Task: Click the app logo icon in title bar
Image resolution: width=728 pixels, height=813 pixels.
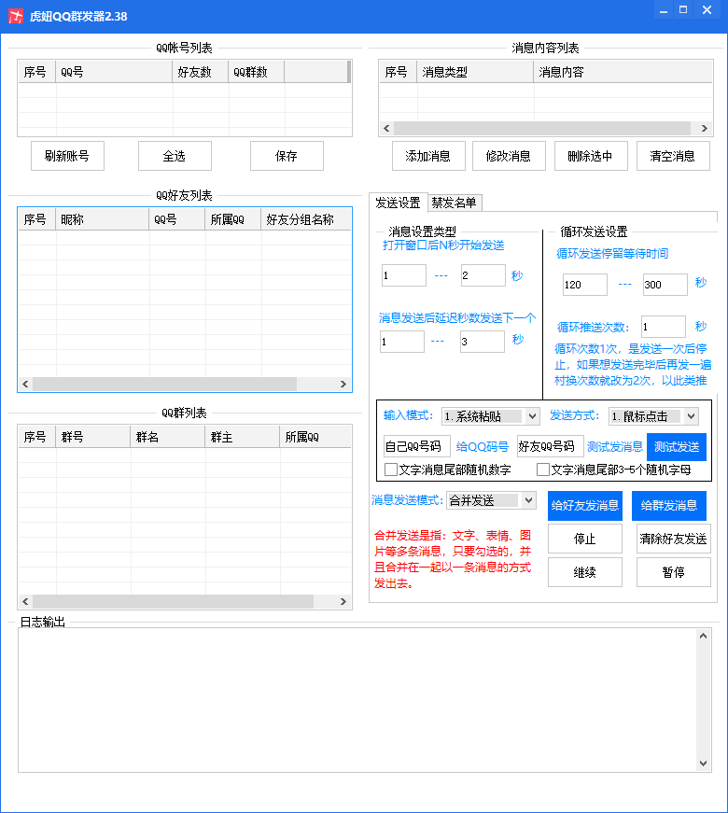Action: coord(16,16)
